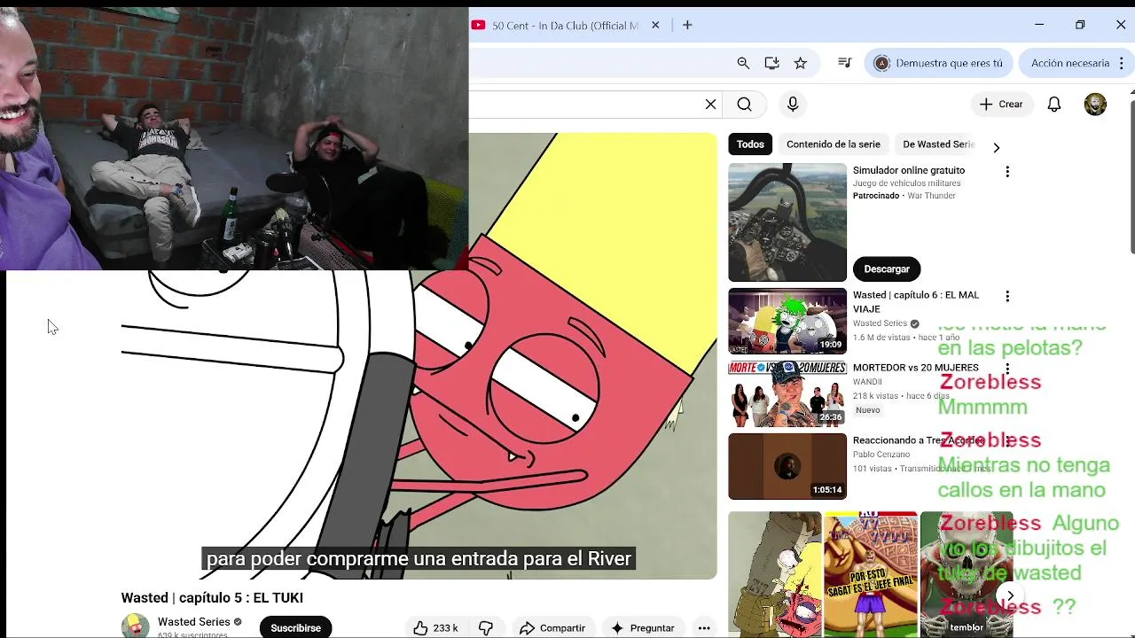Open the War Thunder ad thumbnail

coord(787,222)
